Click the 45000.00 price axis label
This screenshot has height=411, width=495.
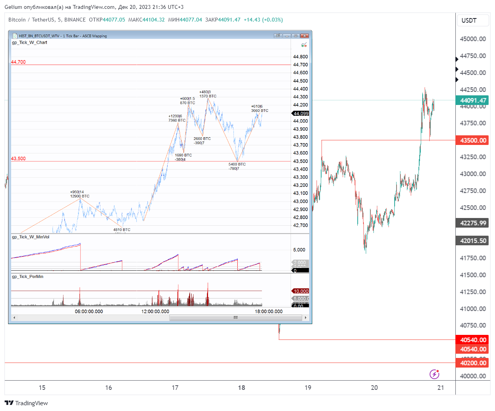pyautogui.click(x=473, y=39)
